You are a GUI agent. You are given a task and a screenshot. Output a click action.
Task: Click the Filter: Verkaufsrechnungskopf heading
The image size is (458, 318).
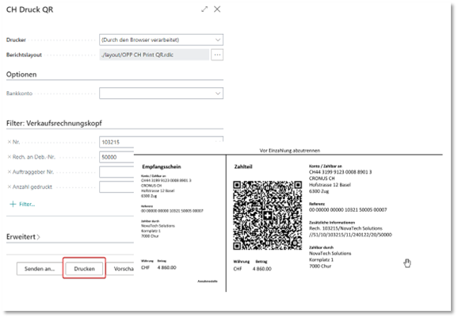pos(54,124)
